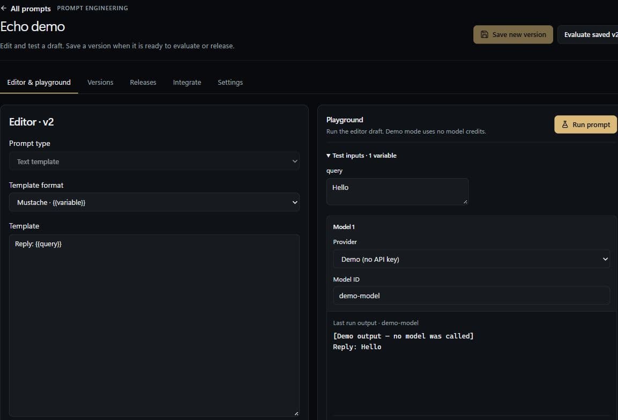Image resolution: width=618 pixels, height=420 pixels.
Task: Focus the query test input field
Action: coord(397,191)
